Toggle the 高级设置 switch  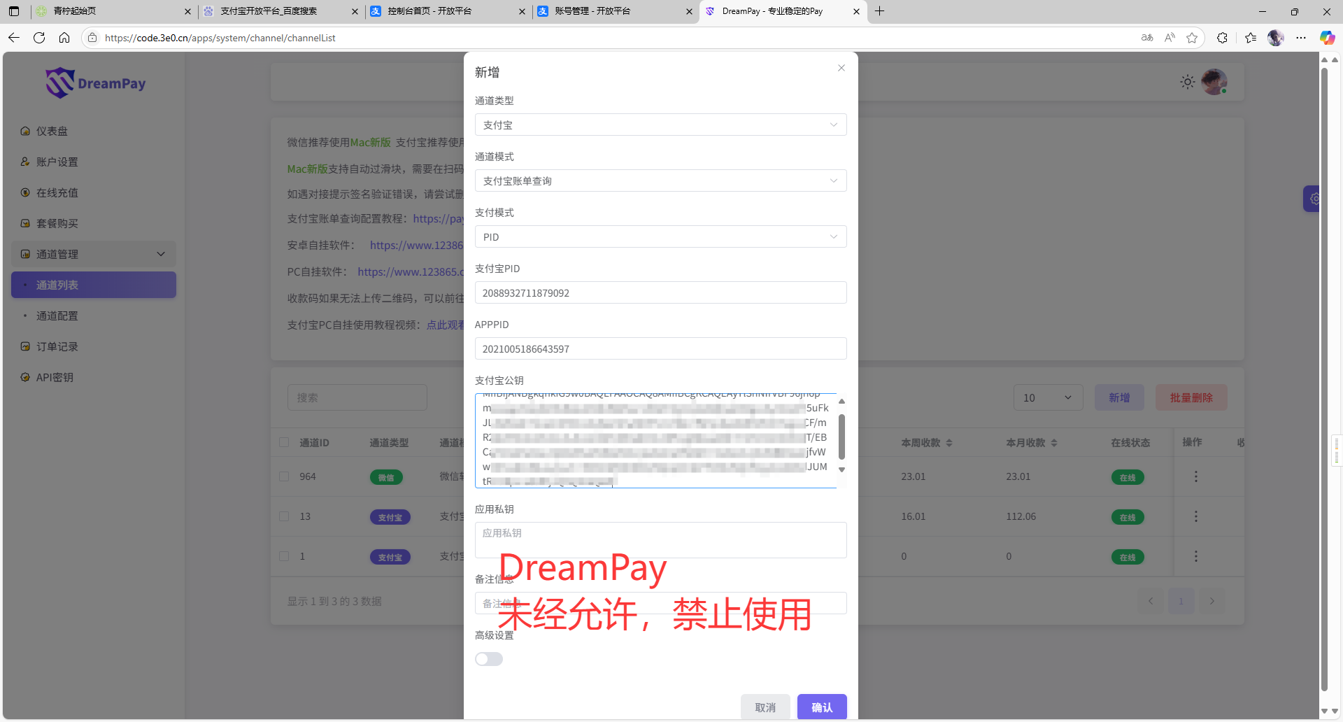(489, 659)
